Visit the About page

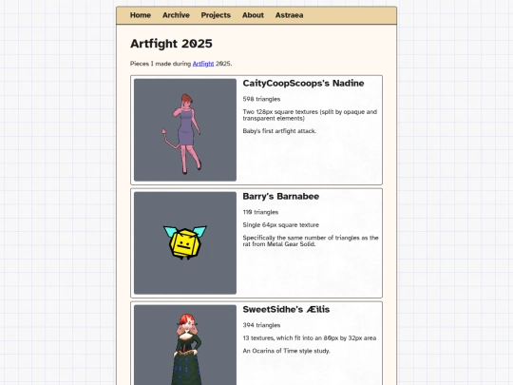coord(253,15)
